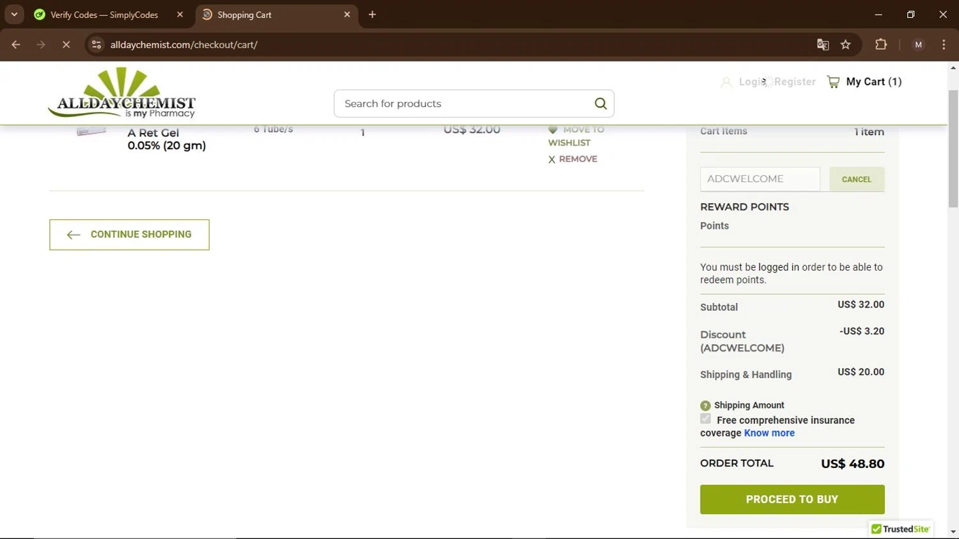Go back to previous page

coord(16,45)
